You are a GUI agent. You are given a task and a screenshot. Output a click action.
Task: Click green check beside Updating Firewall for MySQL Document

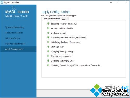pyautogui.click(x=48, y=65)
